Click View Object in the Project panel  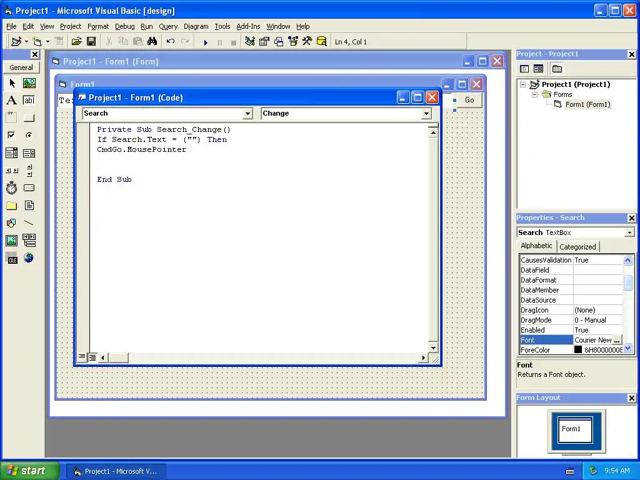coord(538,69)
